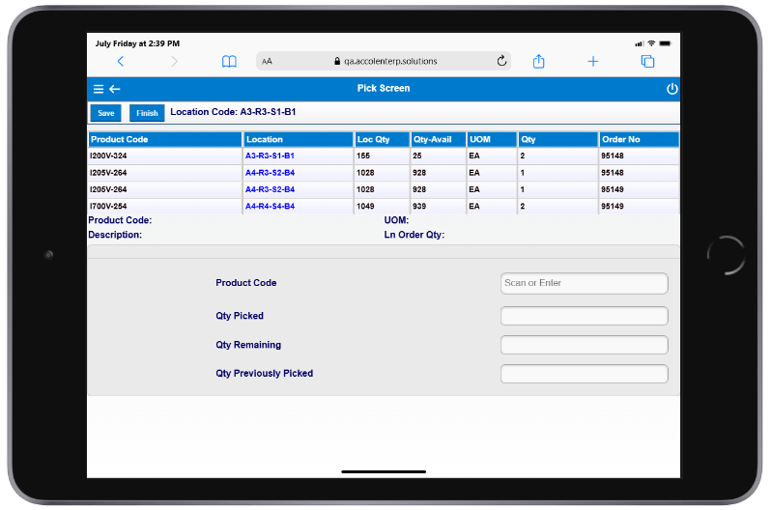Click the Location column header
The image size is (771, 510).
(298, 140)
